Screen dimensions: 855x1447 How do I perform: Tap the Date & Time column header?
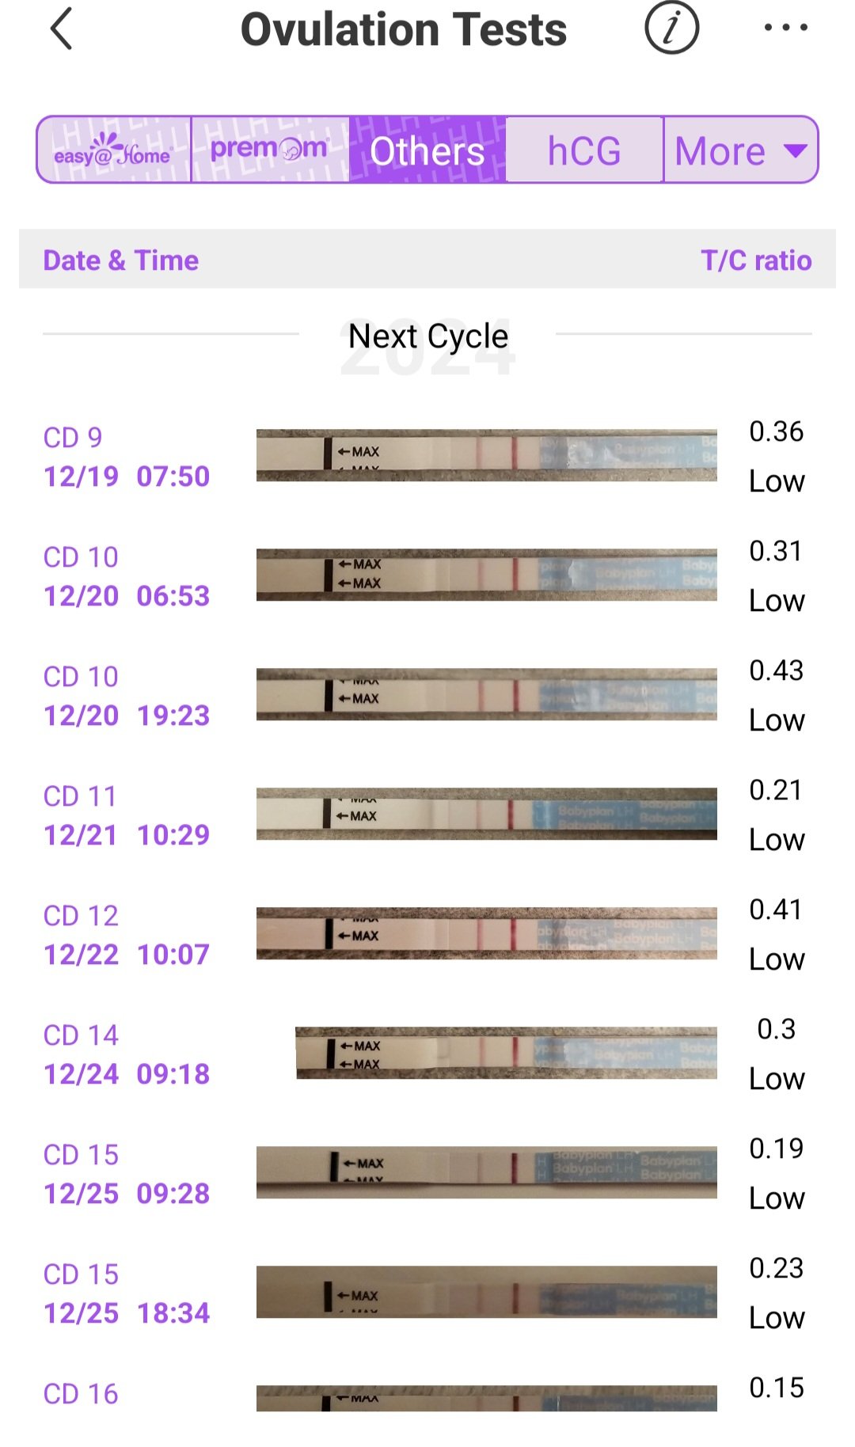pyautogui.click(x=121, y=260)
